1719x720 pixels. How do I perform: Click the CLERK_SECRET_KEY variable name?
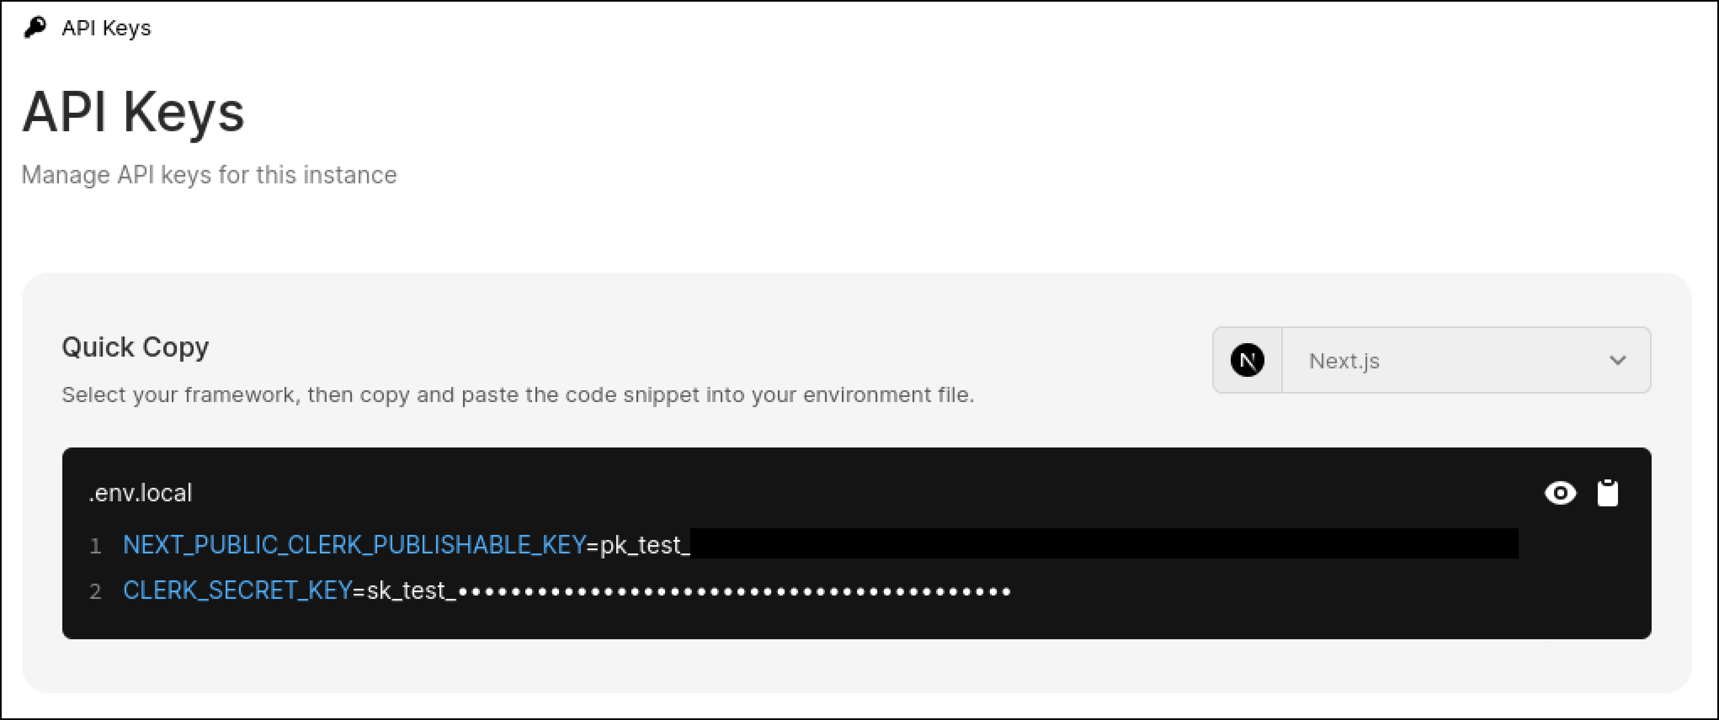(x=237, y=590)
